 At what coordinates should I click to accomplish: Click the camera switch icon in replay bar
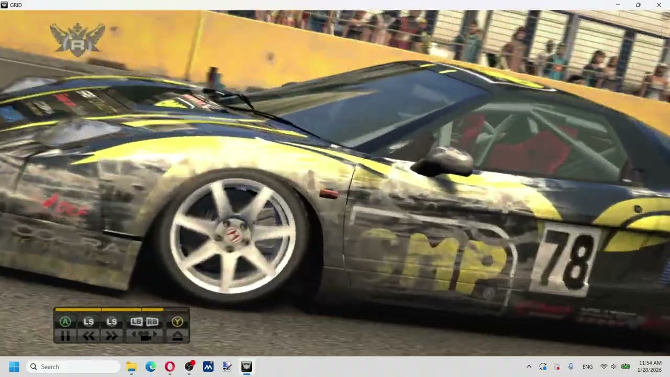click(x=144, y=336)
